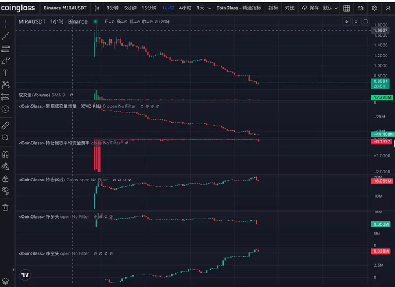Hide all drawings with eye icon
Viewport: 395px width, 287px height.
pos(6,190)
